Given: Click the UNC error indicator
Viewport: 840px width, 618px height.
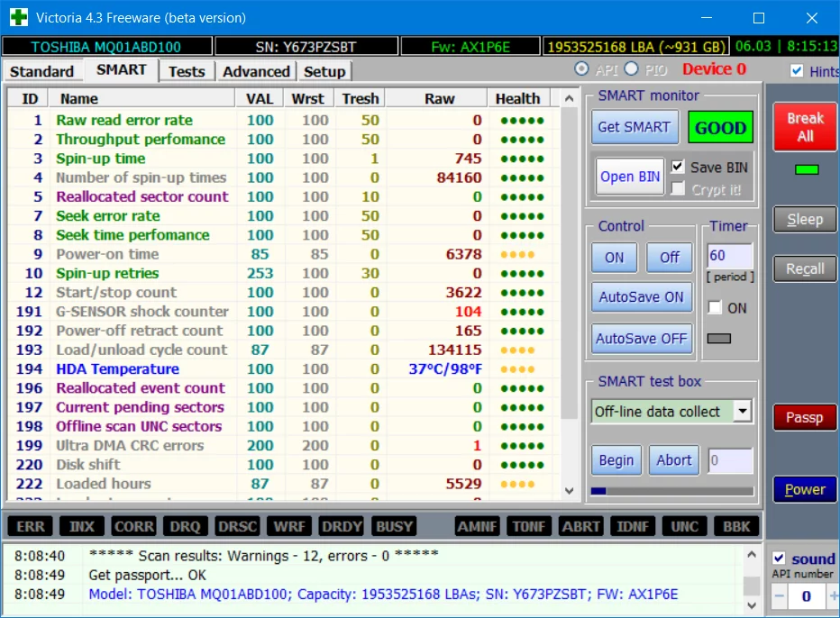Looking at the screenshot, I should point(685,526).
